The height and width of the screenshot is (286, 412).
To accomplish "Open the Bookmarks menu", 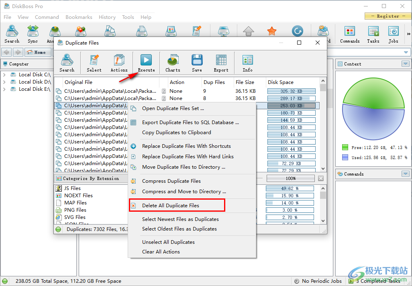I will point(79,17).
